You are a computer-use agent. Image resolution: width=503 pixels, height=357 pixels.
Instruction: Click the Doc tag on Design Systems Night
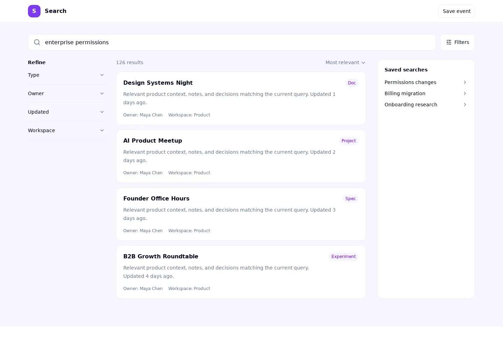coord(352,83)
